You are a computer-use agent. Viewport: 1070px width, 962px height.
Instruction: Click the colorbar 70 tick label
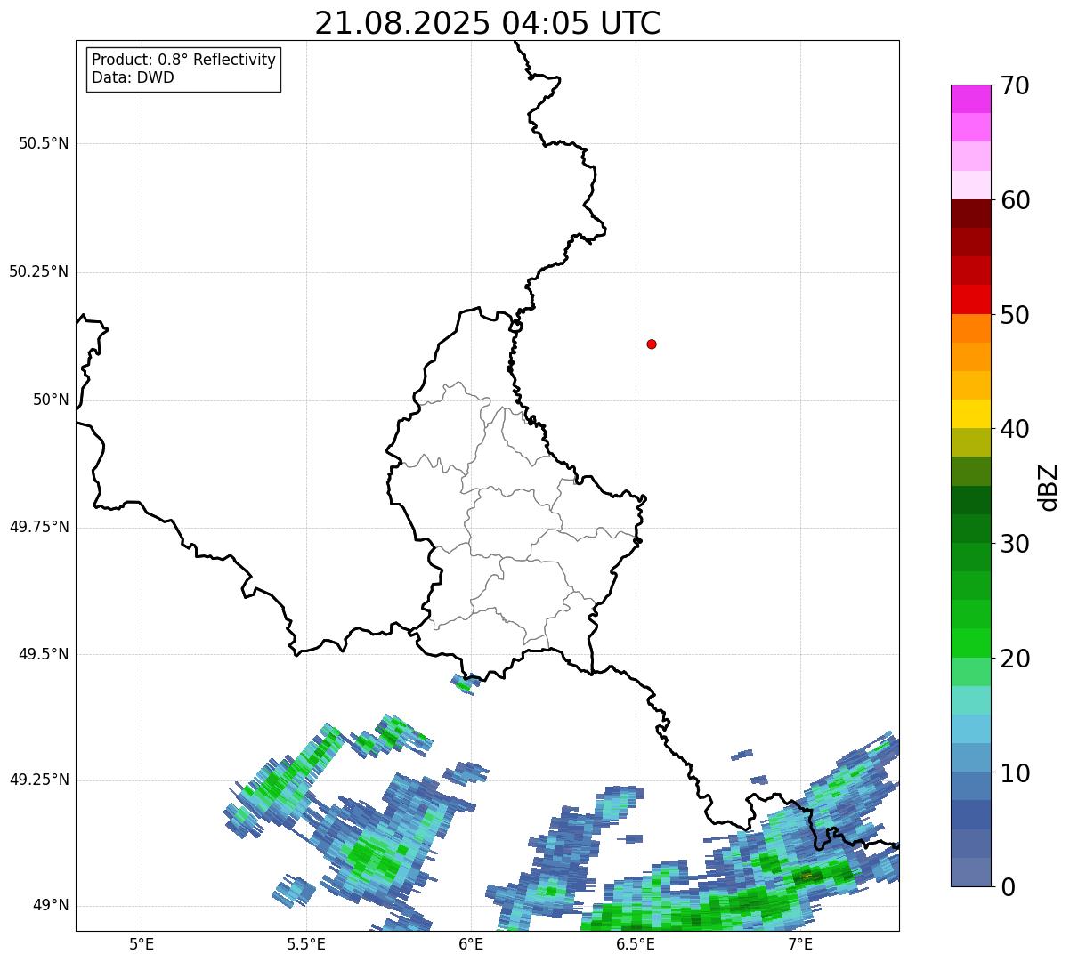pos(1015,85)
